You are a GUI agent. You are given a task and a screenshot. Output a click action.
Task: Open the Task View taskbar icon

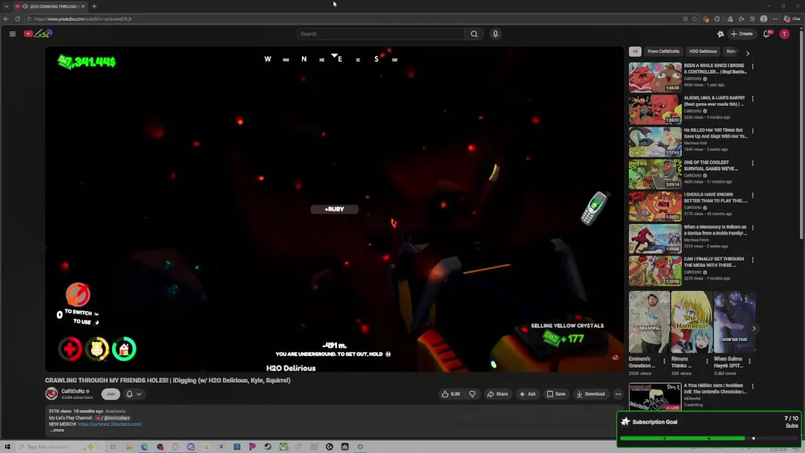[x=113, y=447]
